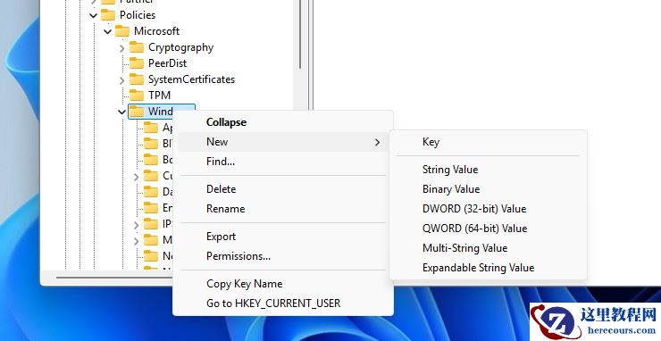661x341 pixels.
Task: Choose Collapse in the context menu
Action: coord(283,122)
